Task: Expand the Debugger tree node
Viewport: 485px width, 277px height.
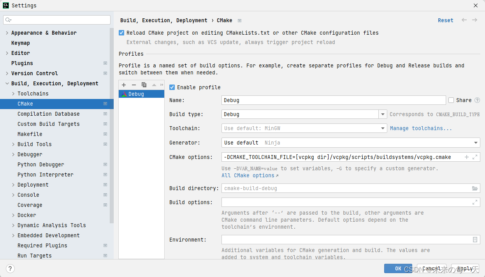Action: [13, 154]
